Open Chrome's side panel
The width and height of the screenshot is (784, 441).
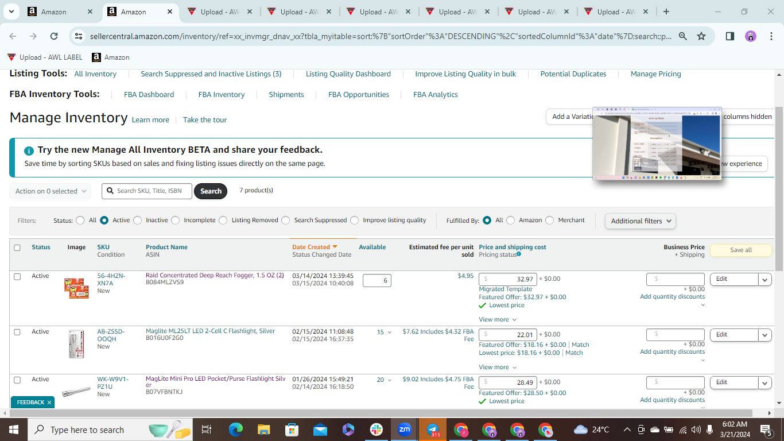(x=730, y=36)
